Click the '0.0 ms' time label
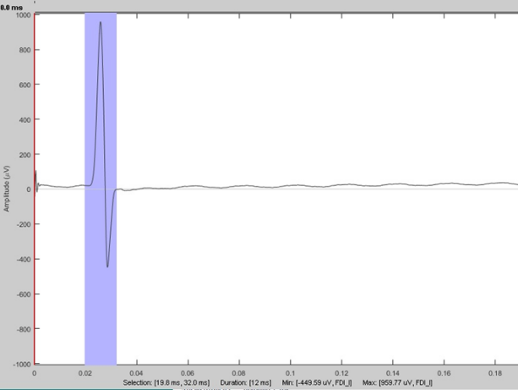 pos(12,8)
